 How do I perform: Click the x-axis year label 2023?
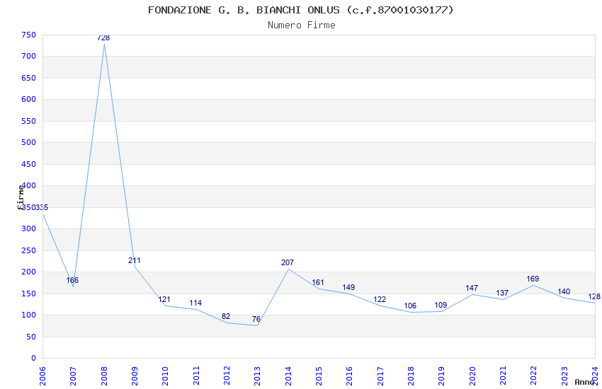pyautogui.click(x=564, y=376)
